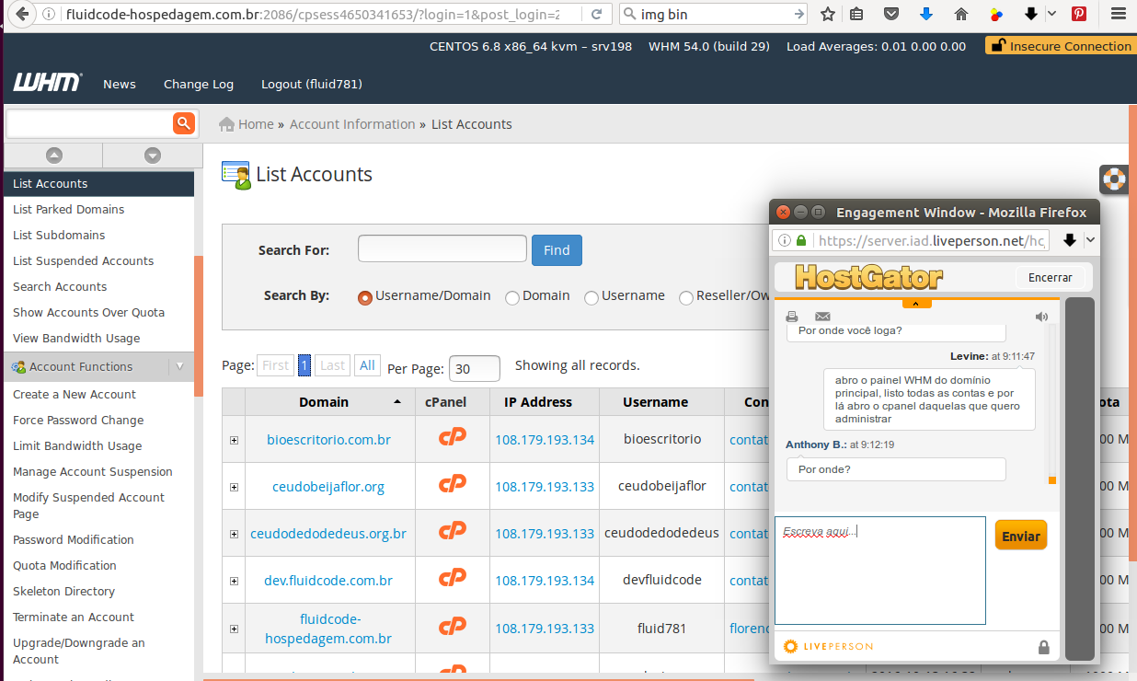Click sidebar search input box
Screen dimensions: 1137x681
tap(89, 122)
